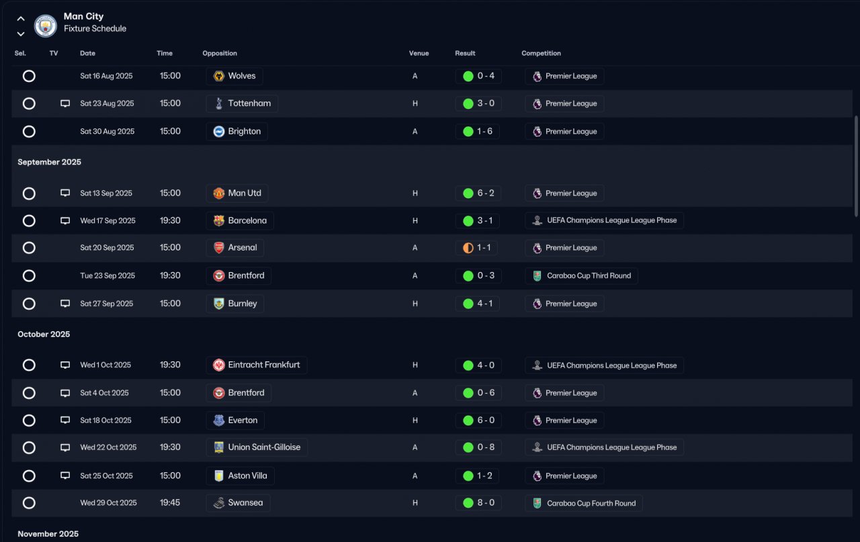
Task: Click the Man Utd crest icon
Action: [x=218, y=193]
